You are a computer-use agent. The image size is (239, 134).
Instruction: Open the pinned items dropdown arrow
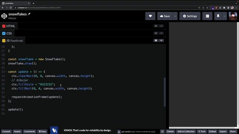[x=224, y=16]
